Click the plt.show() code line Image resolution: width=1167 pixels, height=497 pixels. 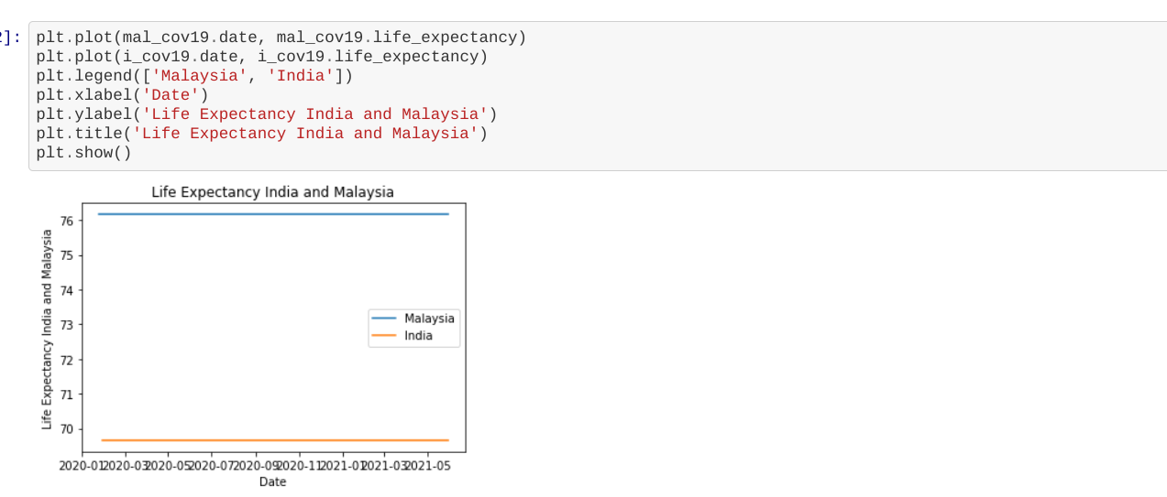click(x=84, y=153)
